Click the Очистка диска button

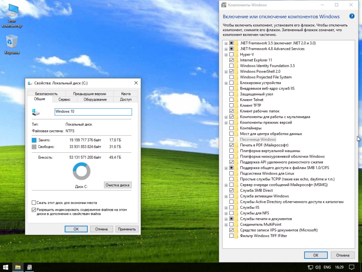117,185
